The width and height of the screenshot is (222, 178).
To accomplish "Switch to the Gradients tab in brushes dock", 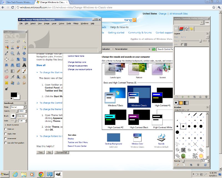I will coord(186,103).
